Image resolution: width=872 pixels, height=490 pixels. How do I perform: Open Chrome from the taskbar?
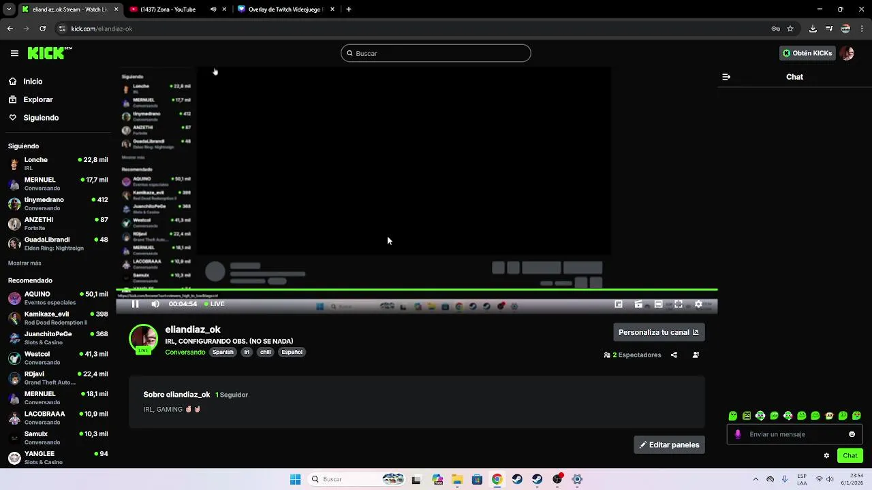(x=497, y=479)
